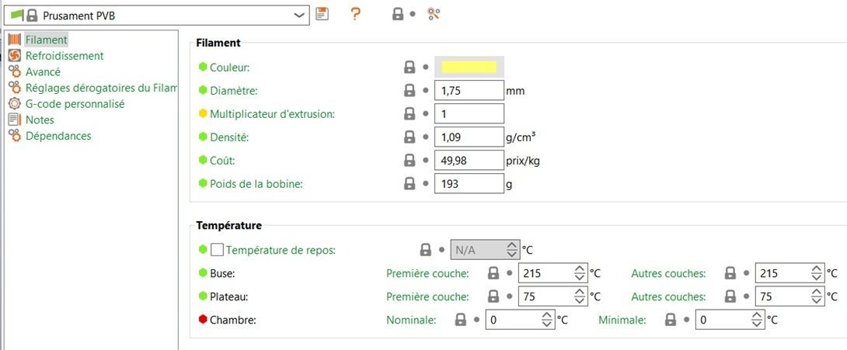The image size is (847, 350).
Task: Click the lock icon beside Densité field
Action: tap(410, 137)
